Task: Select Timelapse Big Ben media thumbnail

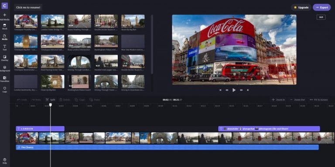Action: click(x=26, y=41)
